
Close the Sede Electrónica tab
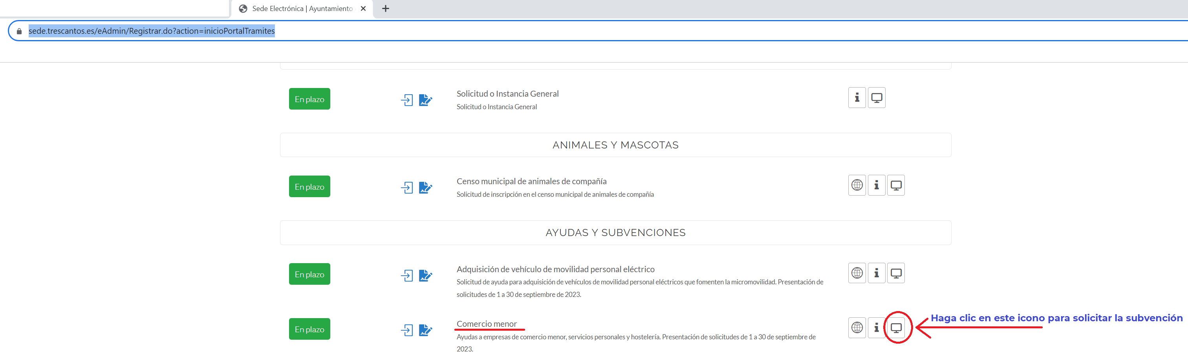pyautogui.click(x=363, y=9)
